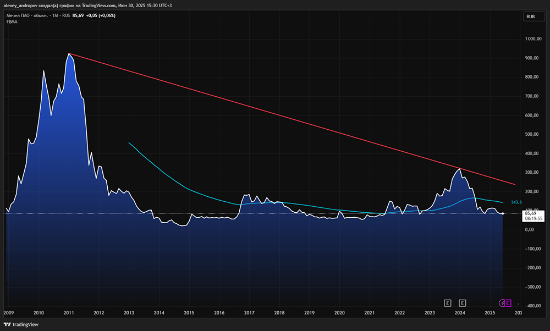Click the gray earnings E marker at 2024
550x331 pixels.
point(463,303)
